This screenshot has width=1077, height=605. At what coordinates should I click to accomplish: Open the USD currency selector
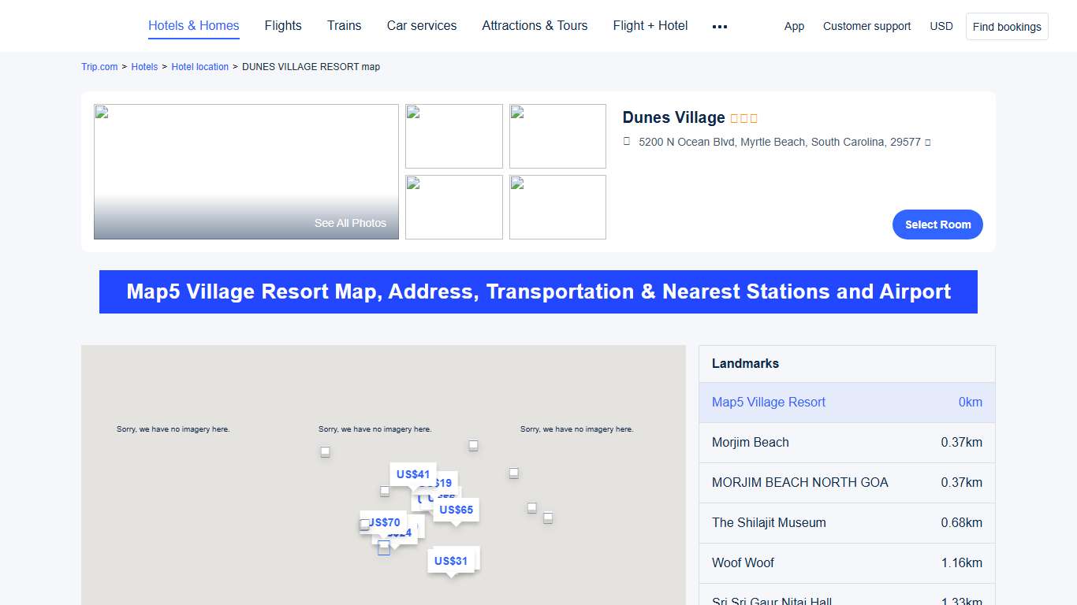click(x=941, y=26)
